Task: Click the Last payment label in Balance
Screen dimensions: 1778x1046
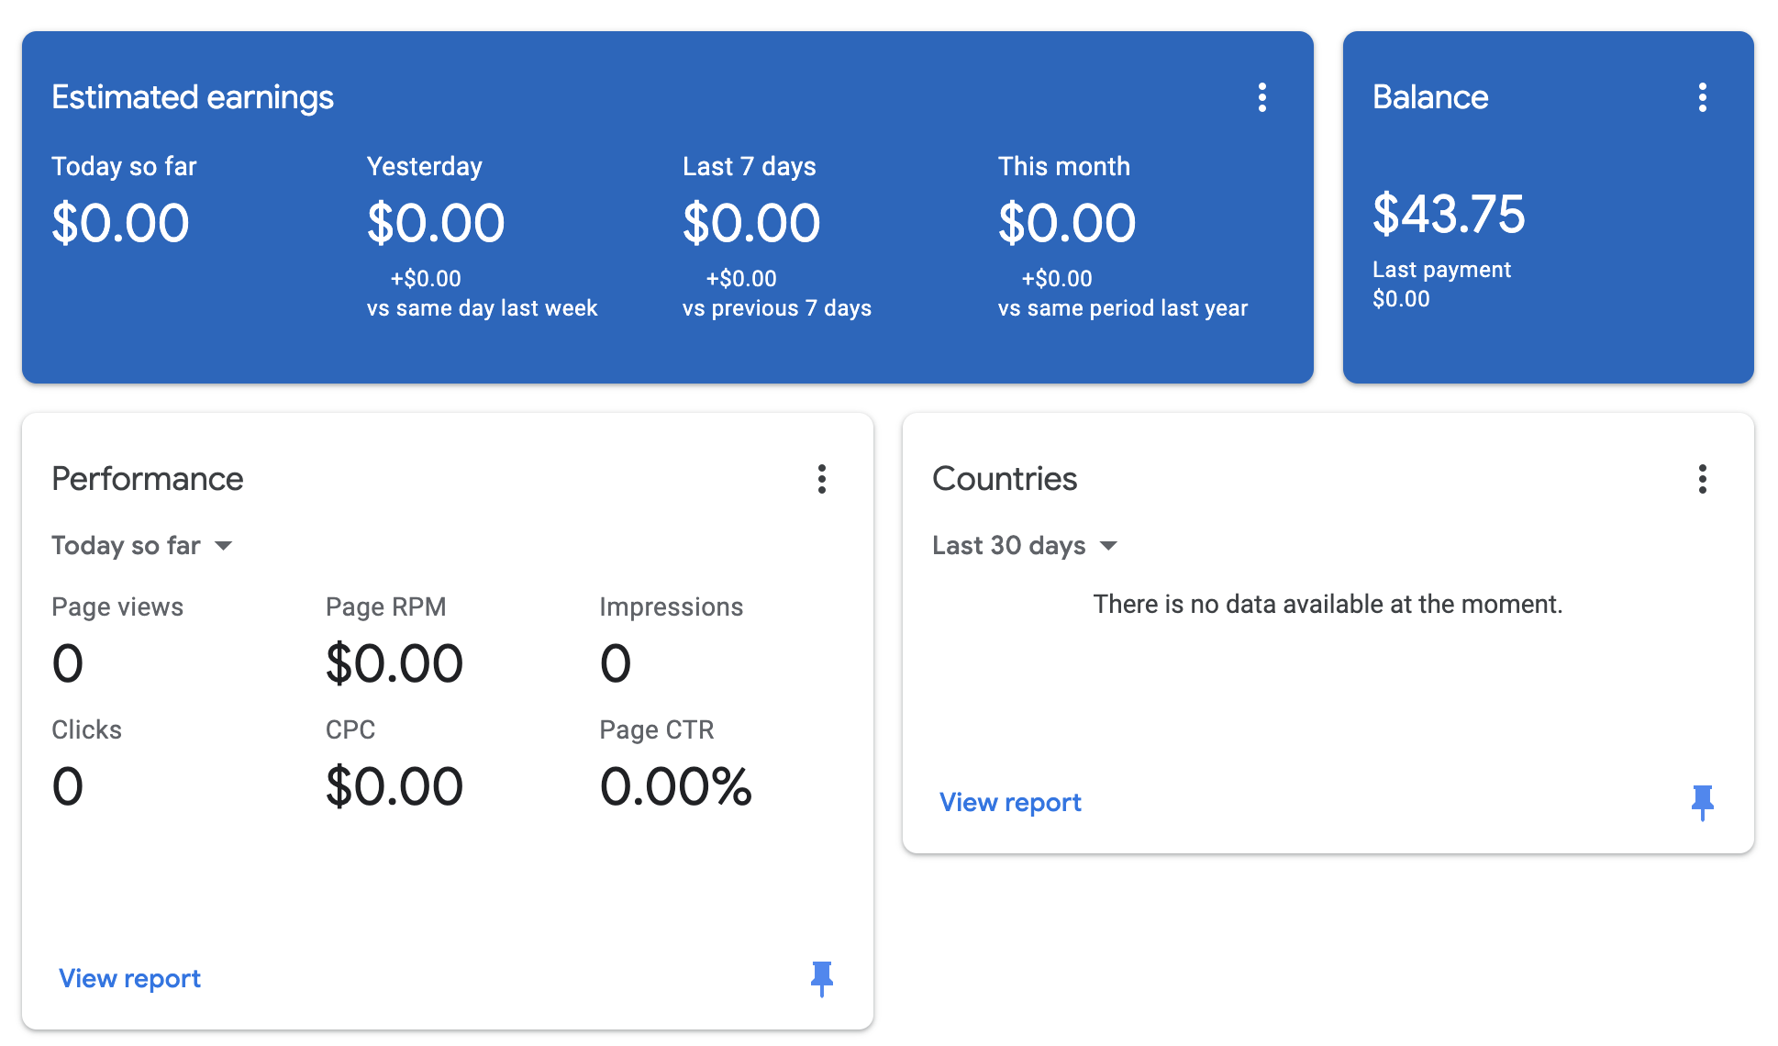Action: (x=1440, y=270)
